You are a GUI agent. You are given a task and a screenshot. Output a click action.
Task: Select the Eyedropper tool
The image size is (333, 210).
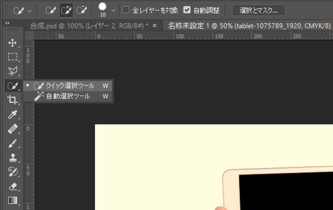pos(13,114)
